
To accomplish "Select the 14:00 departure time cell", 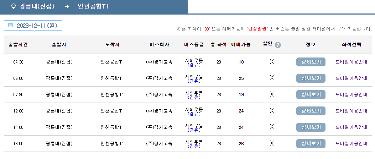I will click(x=18, y=127).
